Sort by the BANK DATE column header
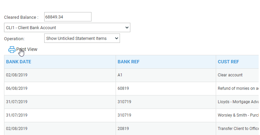This screenshot has width=260, height=135. point(19,62)
